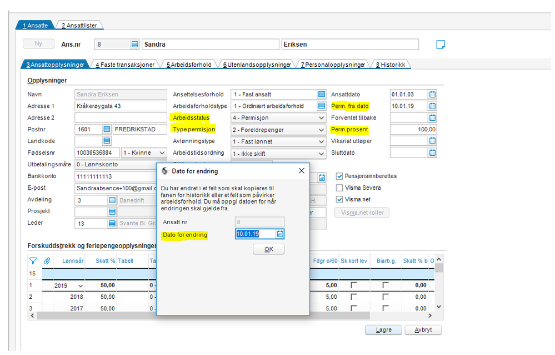This screenshot has width=555, height=355.
Task: Open the Forventet tilbake calendar picker
Action: tap(433, 117)
